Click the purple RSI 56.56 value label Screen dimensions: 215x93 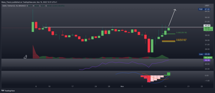point(207,60)
